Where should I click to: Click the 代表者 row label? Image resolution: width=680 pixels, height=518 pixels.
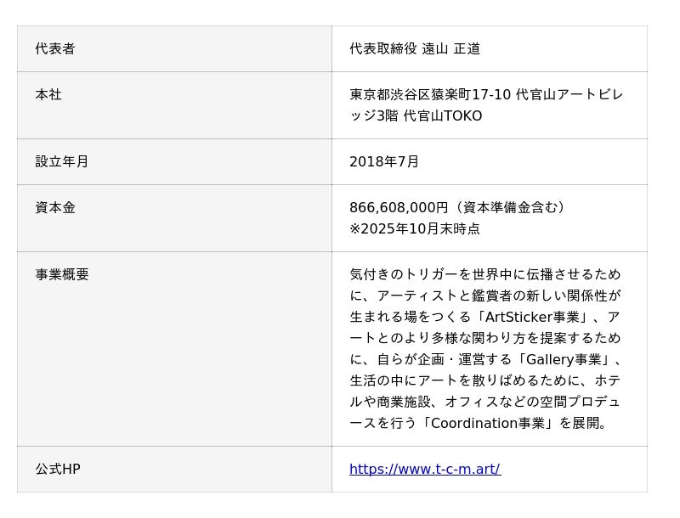pos(55,48)
